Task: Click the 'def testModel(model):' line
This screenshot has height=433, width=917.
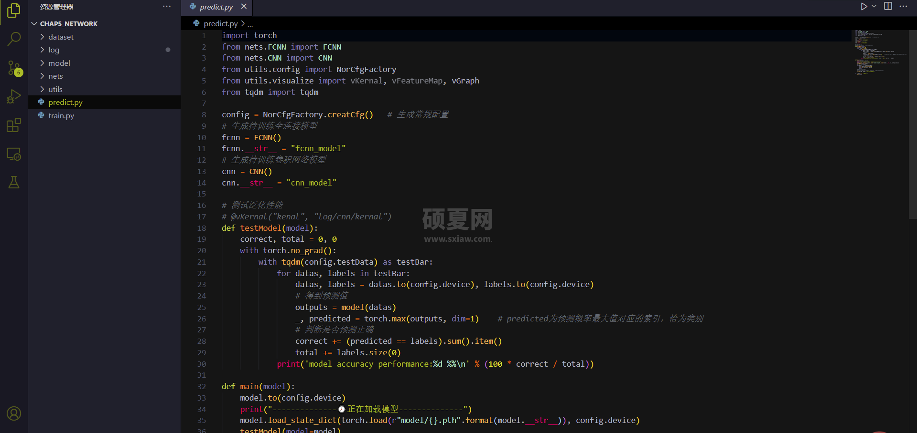Action: click(270, 228)
